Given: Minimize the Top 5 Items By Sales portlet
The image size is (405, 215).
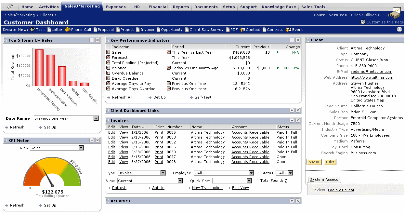Looking at the screenshot, I should (x=92, y=40).
